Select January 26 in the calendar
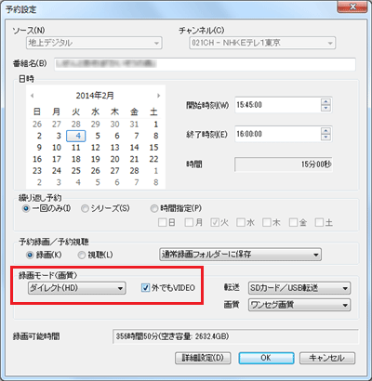The image size is (372, 381). (37, 125)
